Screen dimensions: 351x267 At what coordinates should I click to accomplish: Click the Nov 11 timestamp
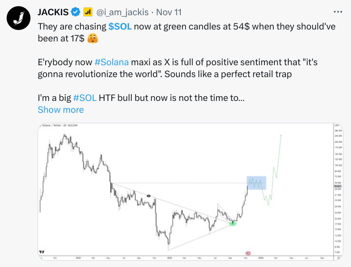(168, 11)
